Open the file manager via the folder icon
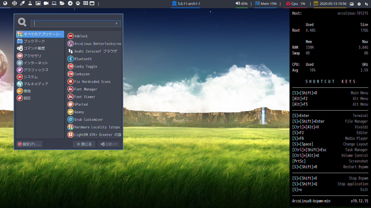Viewport: 371px width, 208px height. coord(61,4)
